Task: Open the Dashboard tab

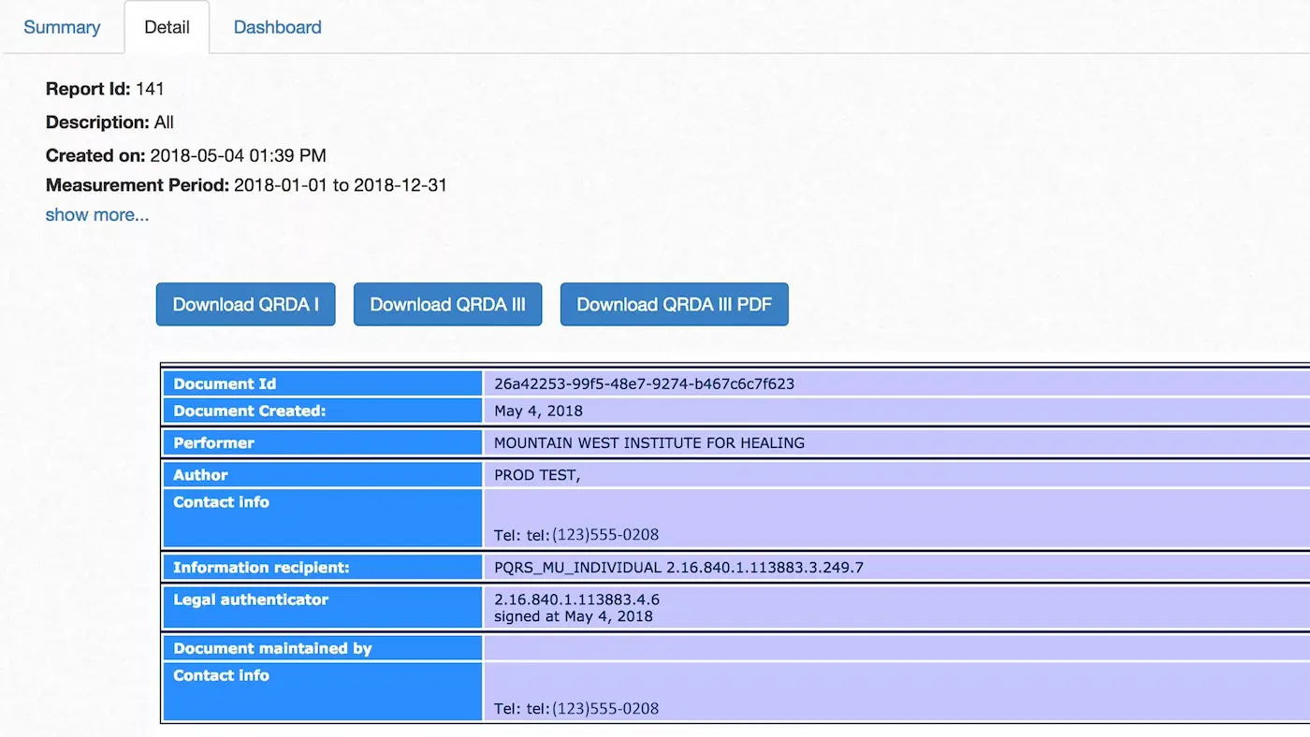Action: click(x=277, y=27)
